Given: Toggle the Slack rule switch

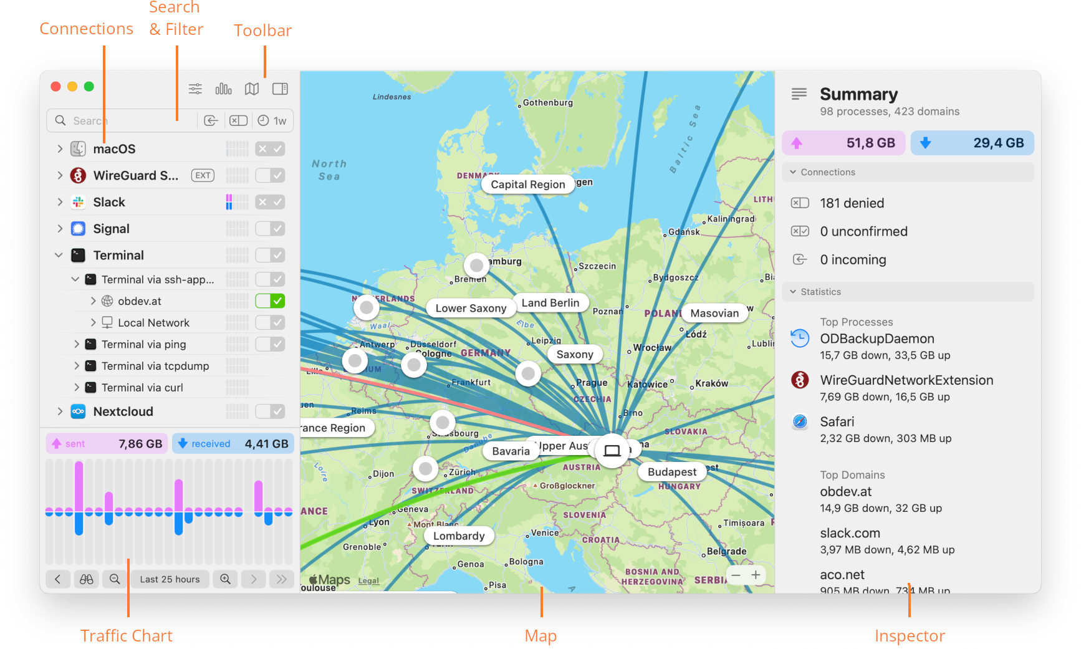Looking at the screenshot, I should (x=270, y=202).
